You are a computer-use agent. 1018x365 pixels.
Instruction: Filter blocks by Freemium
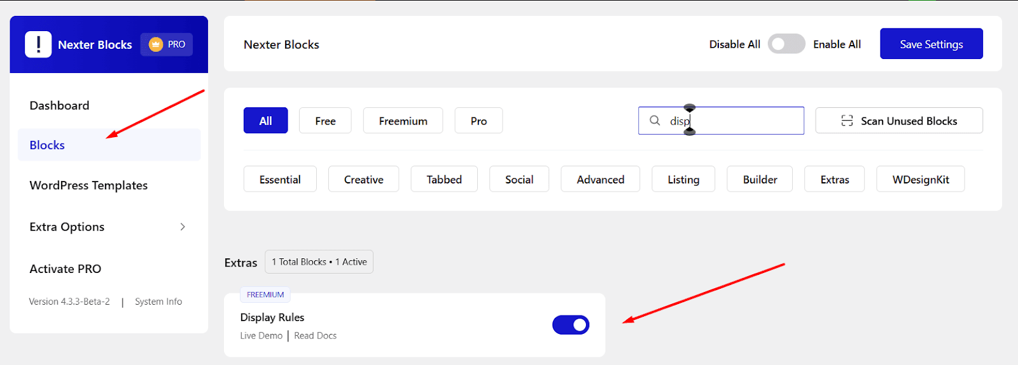[x=403, y=121]
